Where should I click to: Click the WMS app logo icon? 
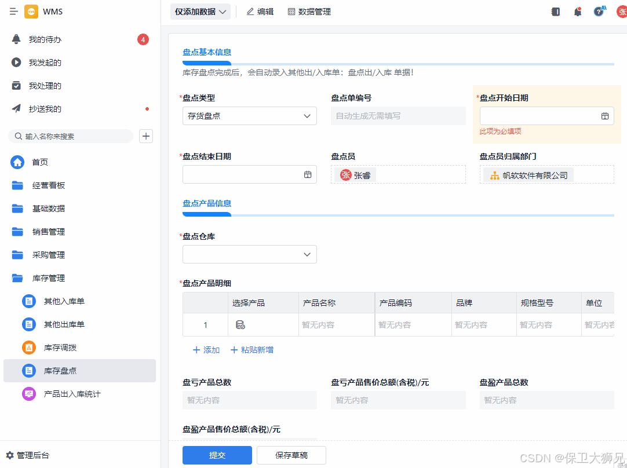pos(31,12)
